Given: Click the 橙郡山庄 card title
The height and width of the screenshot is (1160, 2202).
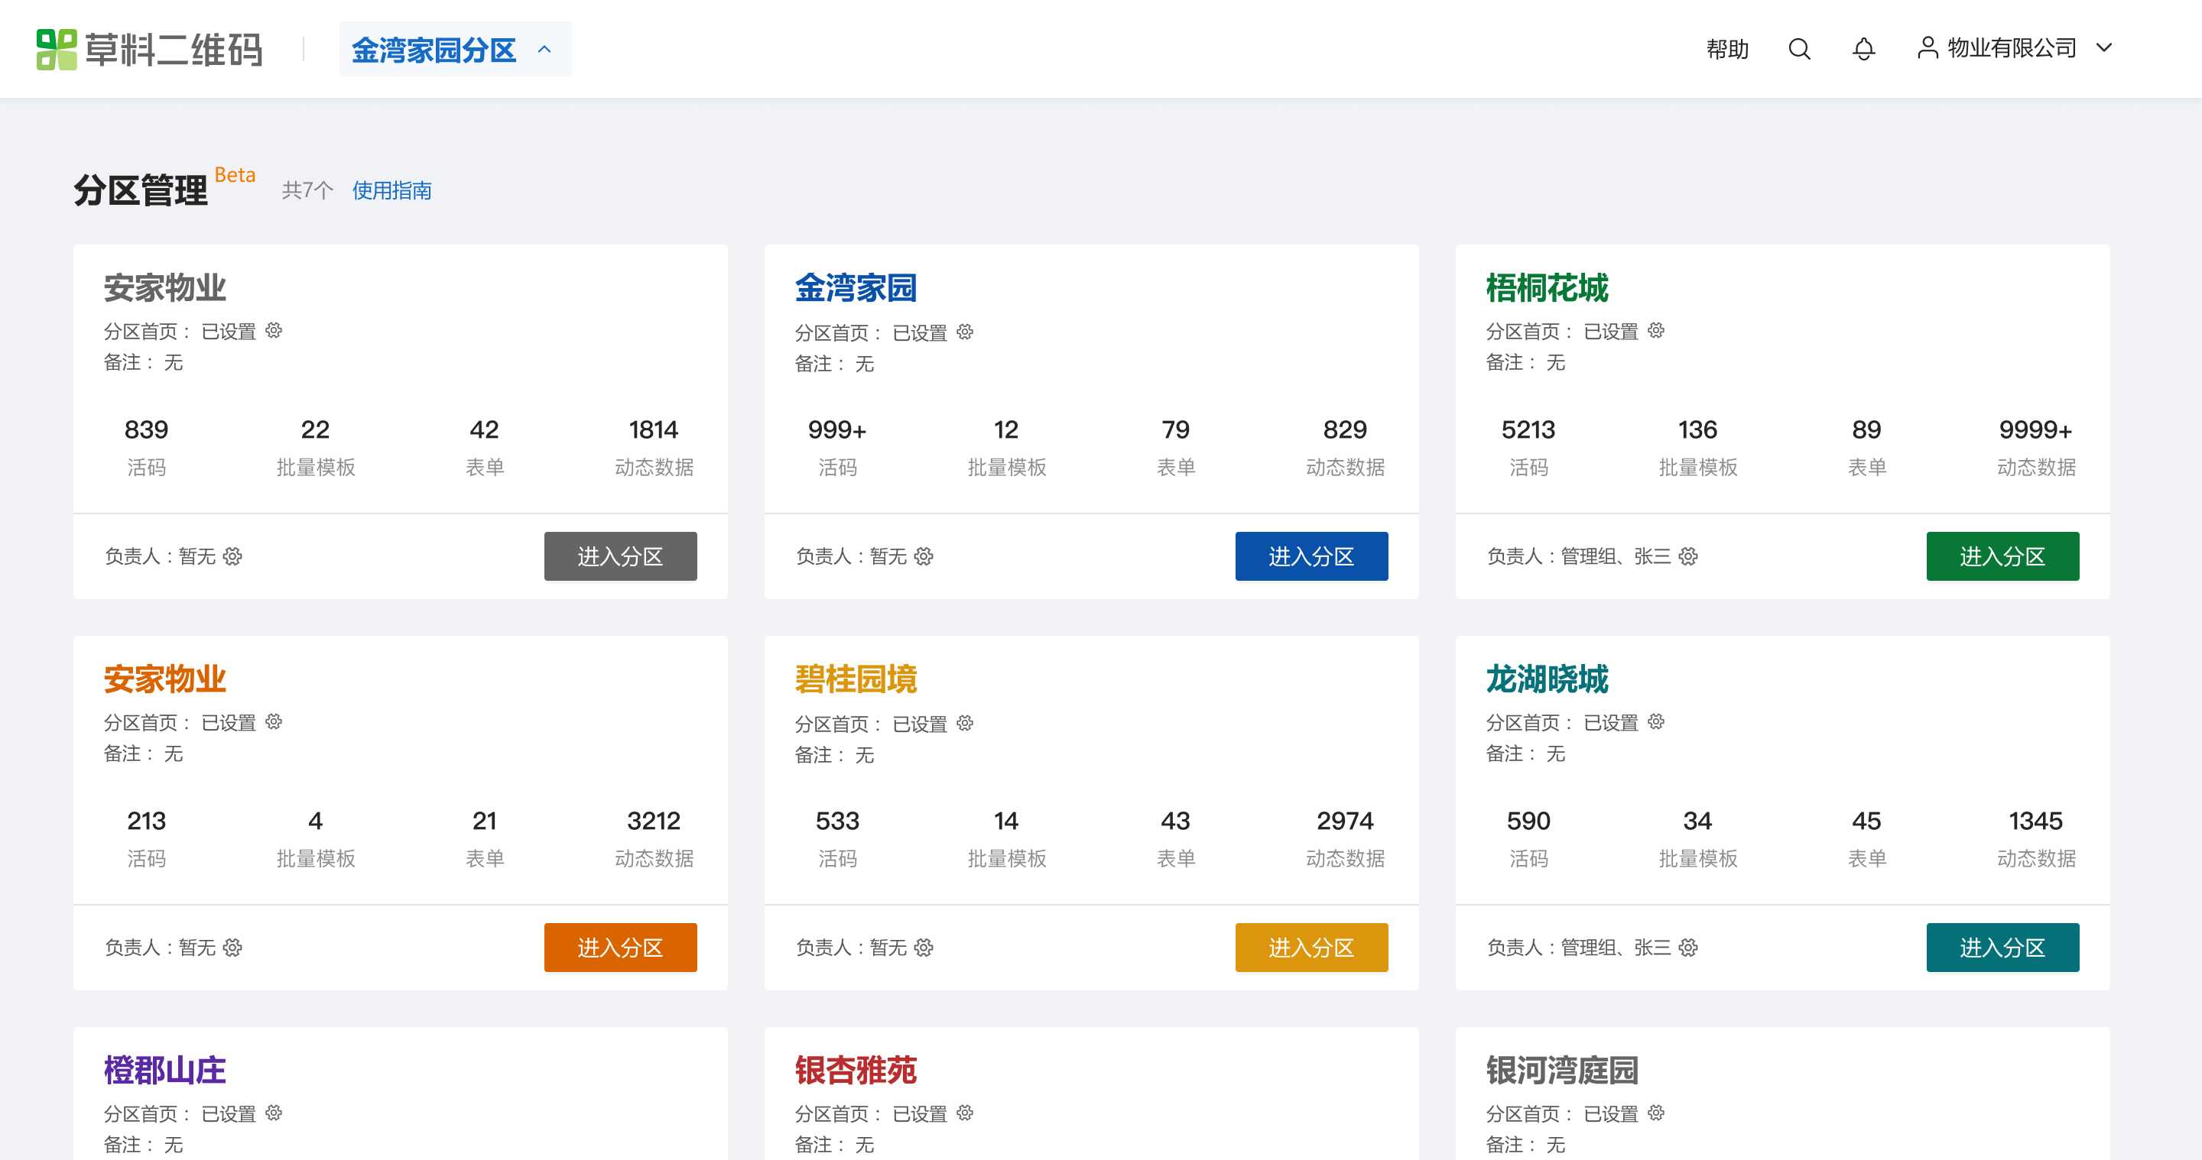Looking at the screenshot, I should [x=165, y=1071].
